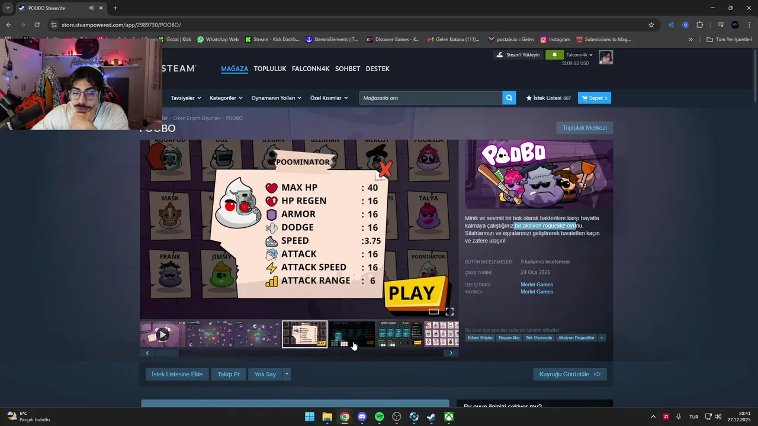The image size is (758, 426).
Task: Toggle fullscreen on the screenshot viewer
Action: tap(449, 311)
